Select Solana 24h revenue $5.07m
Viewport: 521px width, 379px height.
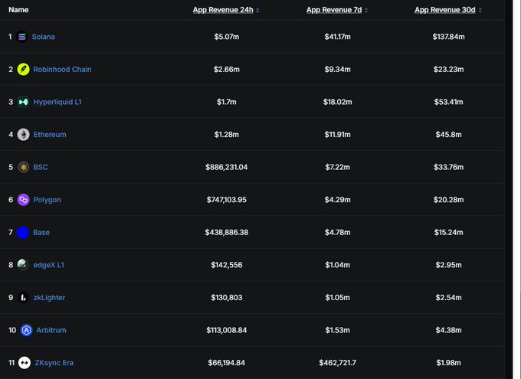click(x=227, y=37)
